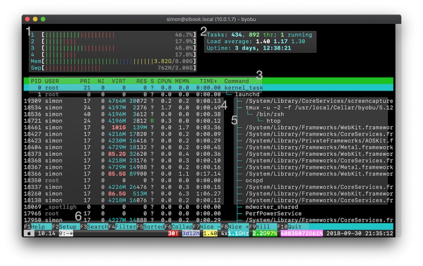
Task: Sort by the TIME+ column header
Action: 208,81
